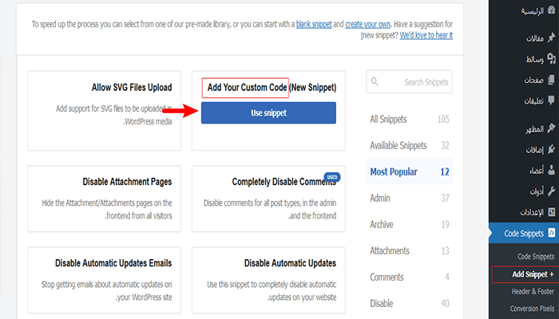The image size is (559, 319).
Task: Click the Plugins (إضافات) plug icon
Action: [x=551, y=150]
